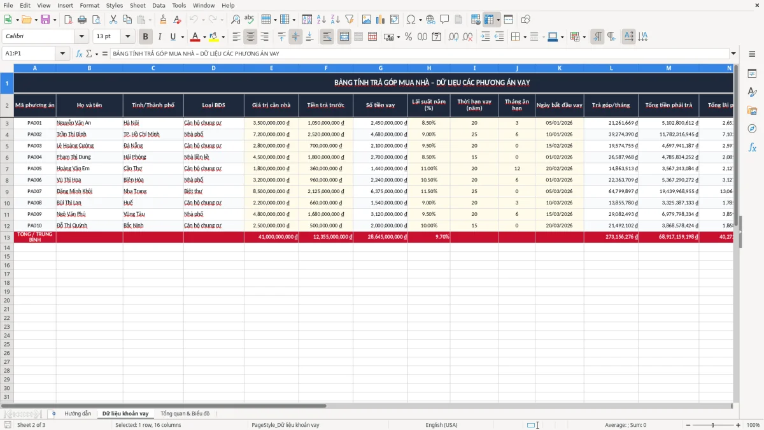Click the Print icon
The image size is (764, 430).
(x=82, y=20)
